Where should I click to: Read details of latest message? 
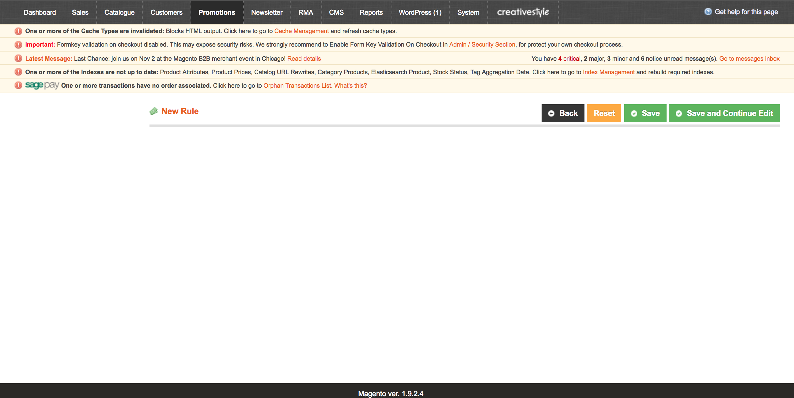tap(304, 58)
